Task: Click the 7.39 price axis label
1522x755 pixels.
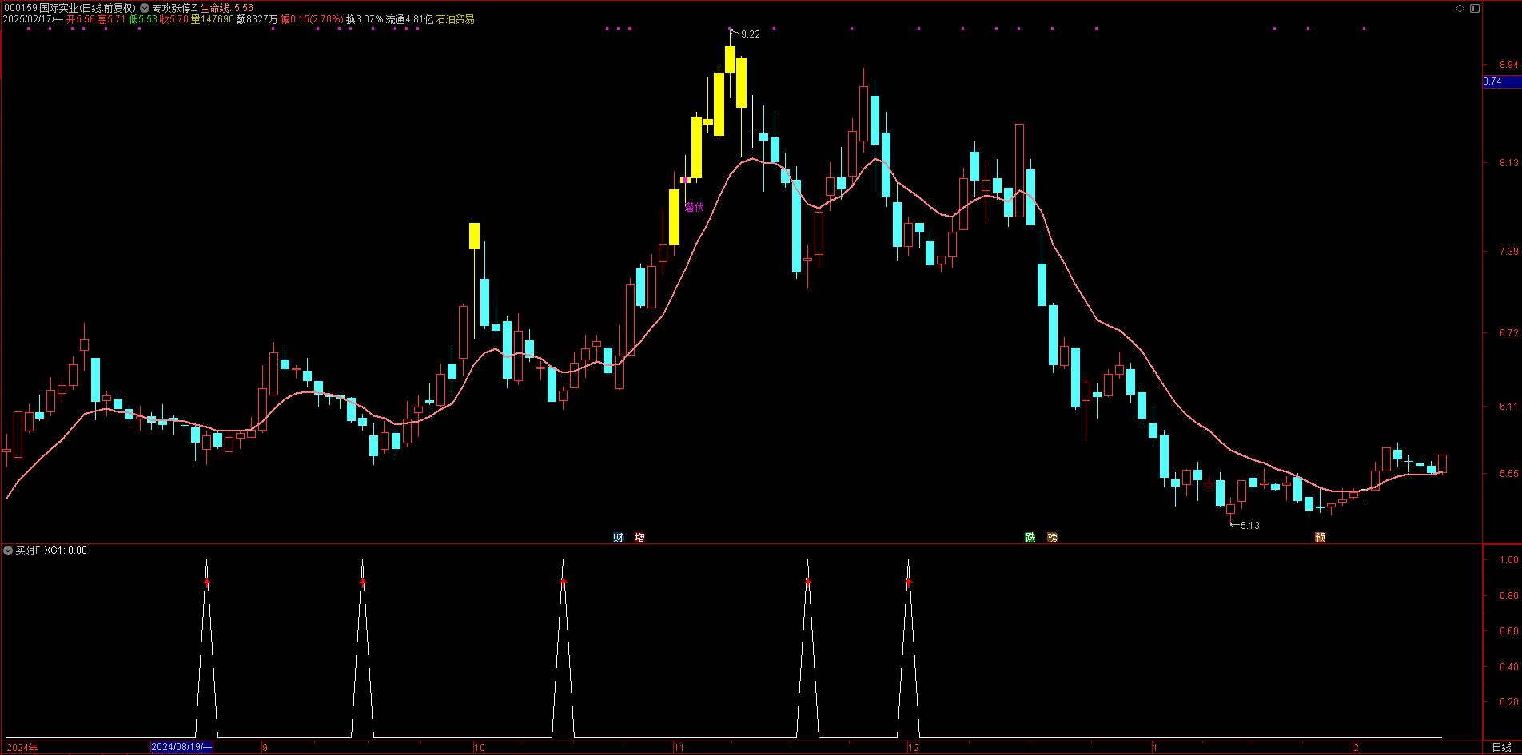Action: [x=1508, y=252]
